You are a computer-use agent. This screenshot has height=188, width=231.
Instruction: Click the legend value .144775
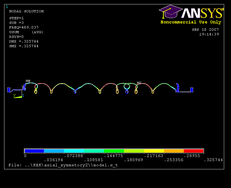pos(114,156)
